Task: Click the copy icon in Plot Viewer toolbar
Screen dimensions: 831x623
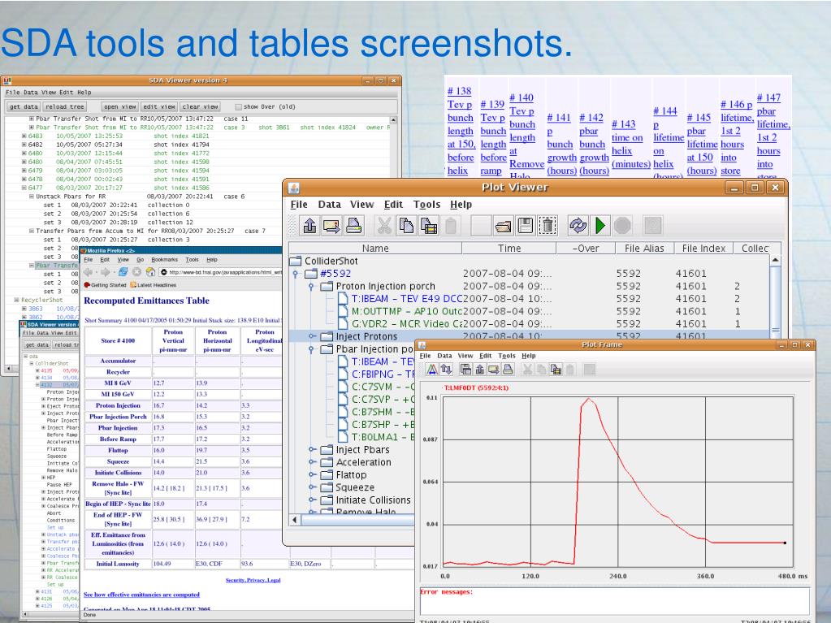Action: click(406, 226)
